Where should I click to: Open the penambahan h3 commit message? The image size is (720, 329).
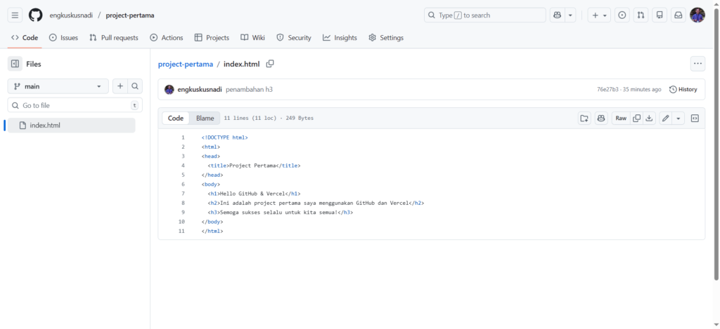click(250, 89)
